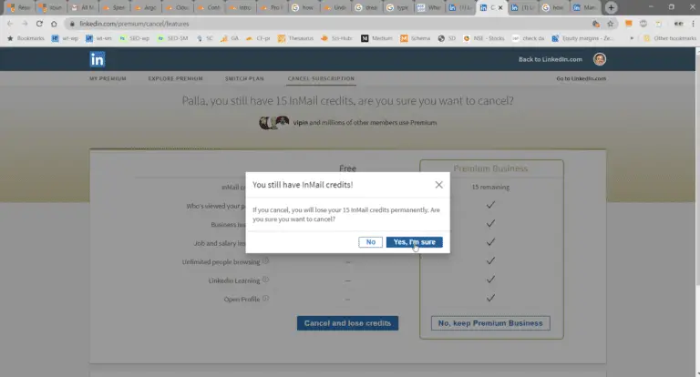Switch to the All M Gmail tab
This screenshot has height=377, width=700.
tap(83, 7)
